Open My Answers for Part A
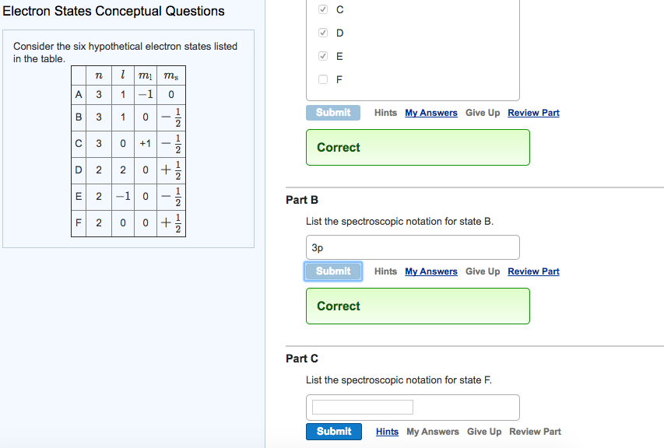 pos(431,112)
